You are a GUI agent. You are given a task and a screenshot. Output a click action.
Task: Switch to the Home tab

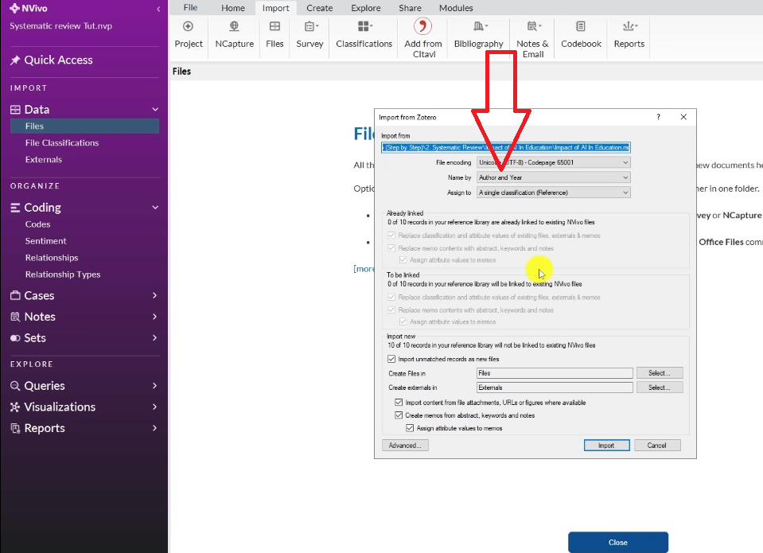pyautogui.click(x=233, y=8)
